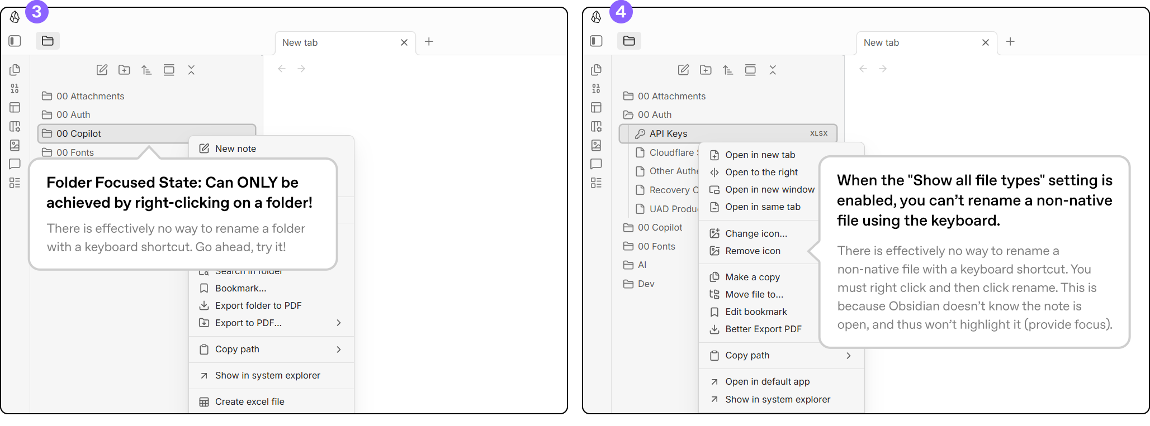This screenshot has width=1150, height=426.
Task: Click API Keys key icon in file list
Action: click(640, 134)
